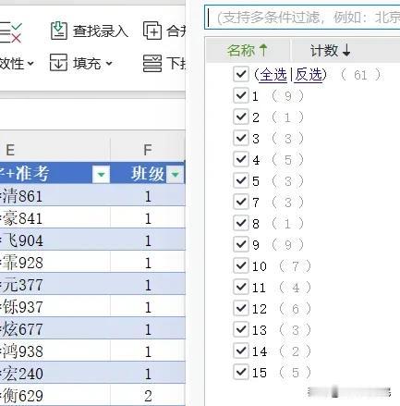400x406 pixels.
Task: Click the 查找录入 icon
Action: [59, 31]
